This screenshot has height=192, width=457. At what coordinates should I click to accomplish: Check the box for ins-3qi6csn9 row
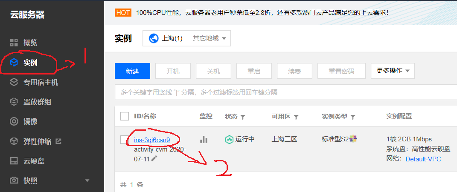click(x=124, y=139)
